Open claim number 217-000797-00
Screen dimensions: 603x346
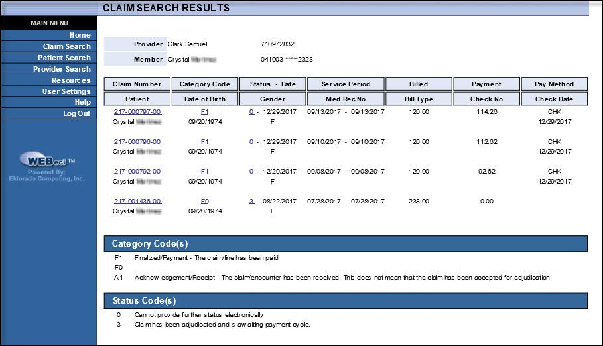137,112
